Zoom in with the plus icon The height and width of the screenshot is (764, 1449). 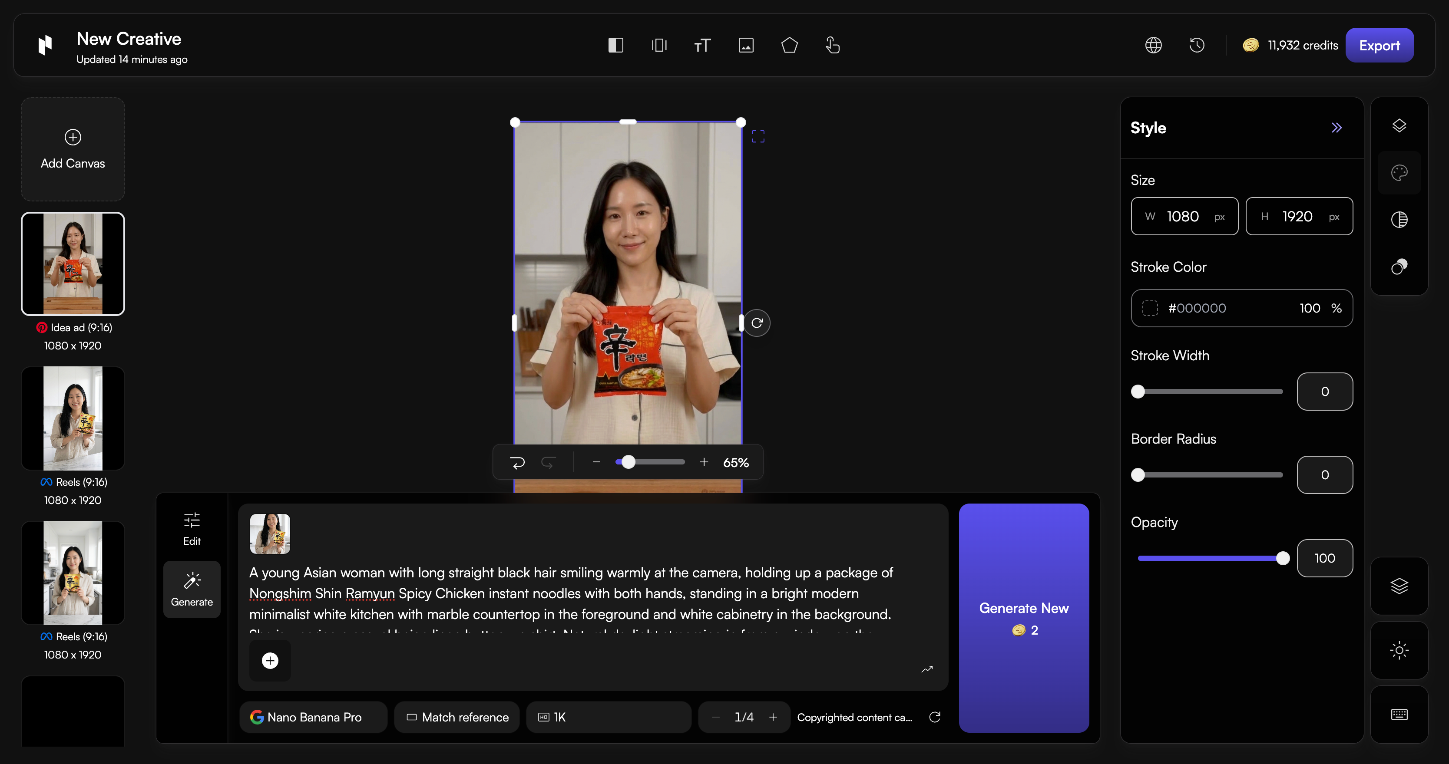pos(704,462)
